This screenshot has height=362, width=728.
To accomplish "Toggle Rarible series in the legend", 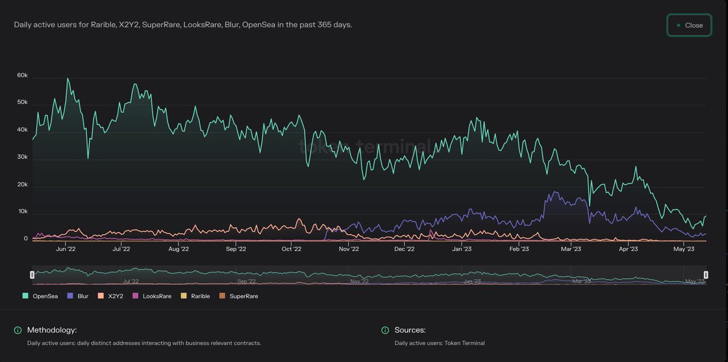I will 195,296.
